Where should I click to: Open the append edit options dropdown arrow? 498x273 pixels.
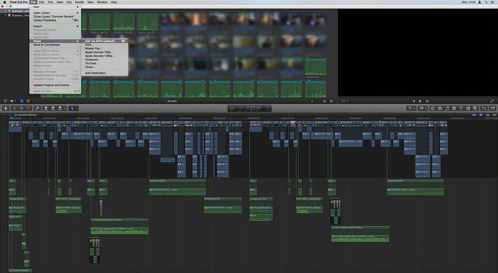[65, 108]
